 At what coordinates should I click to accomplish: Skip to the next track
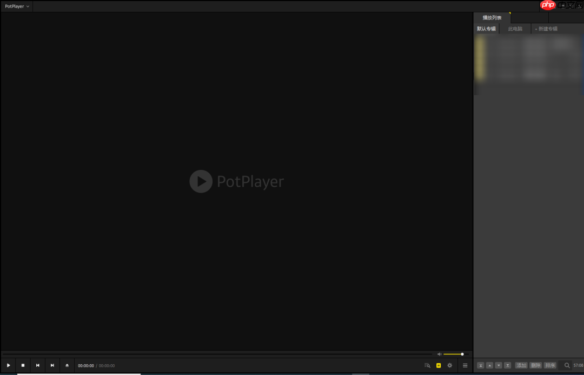click(52, 365)
